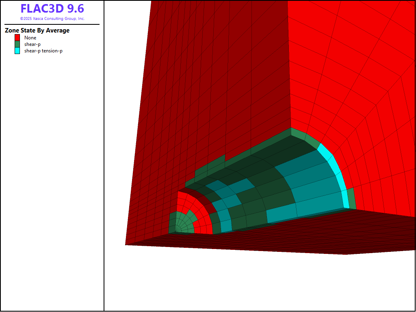This screenshot has height=312, width=416.
Task: Select the 'shear-p tension-p' legend label
Action: (x=43, y=51)
